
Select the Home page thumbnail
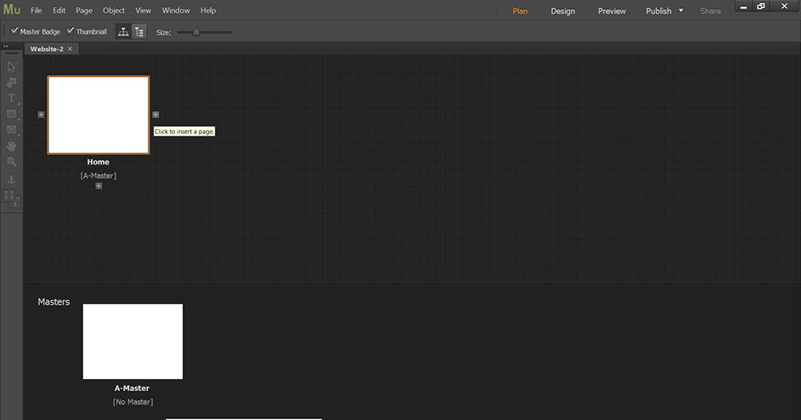click(x=99, y=115)
